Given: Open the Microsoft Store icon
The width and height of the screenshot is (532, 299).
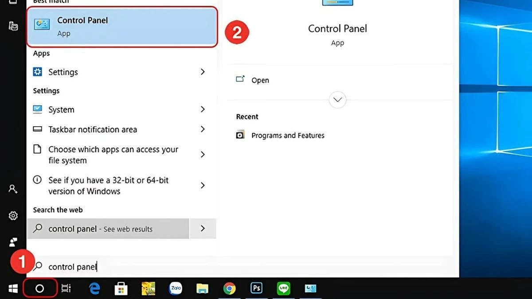Looking at the screenshot, I should pos(121,288).
